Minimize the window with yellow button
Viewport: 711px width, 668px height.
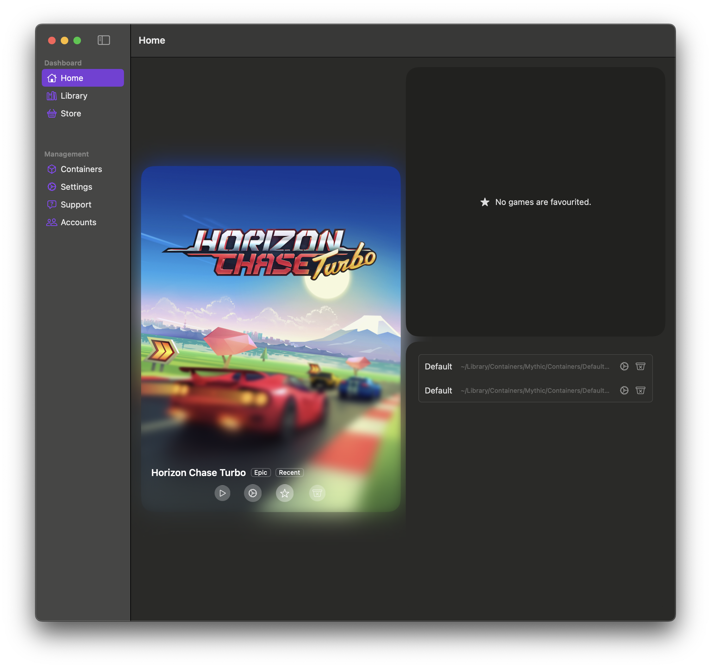(x=65, y=40)
